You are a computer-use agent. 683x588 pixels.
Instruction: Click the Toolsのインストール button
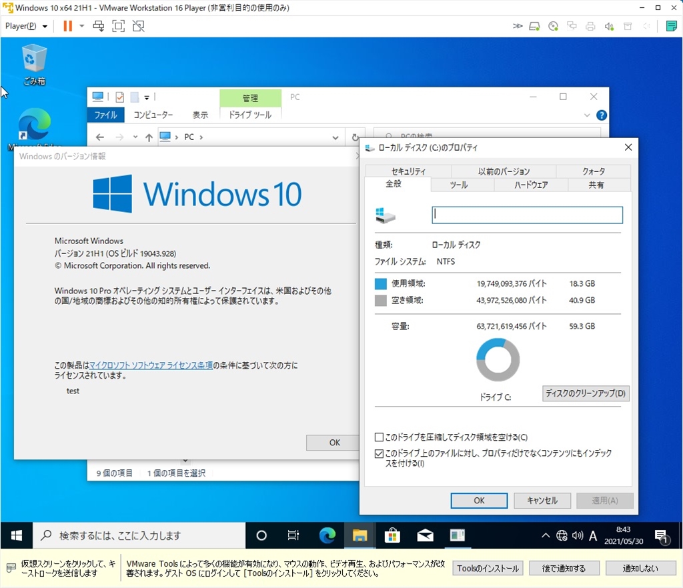point(488,569)
